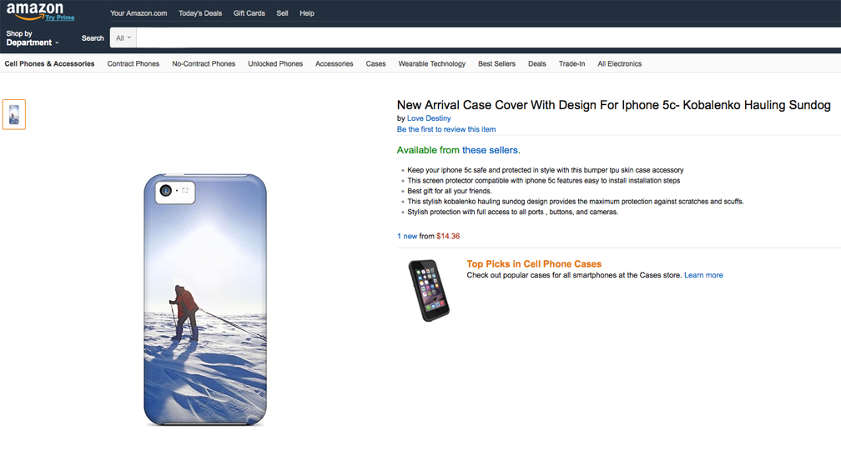Select the Sell menu link
Viewport: 841px width, 456px height.
click(x=282, y=13)
